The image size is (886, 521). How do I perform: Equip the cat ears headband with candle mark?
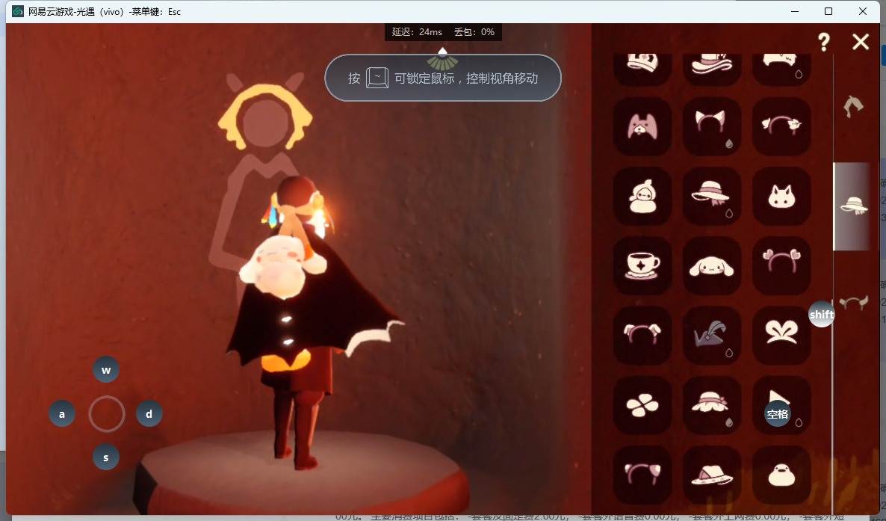point(711,126)
